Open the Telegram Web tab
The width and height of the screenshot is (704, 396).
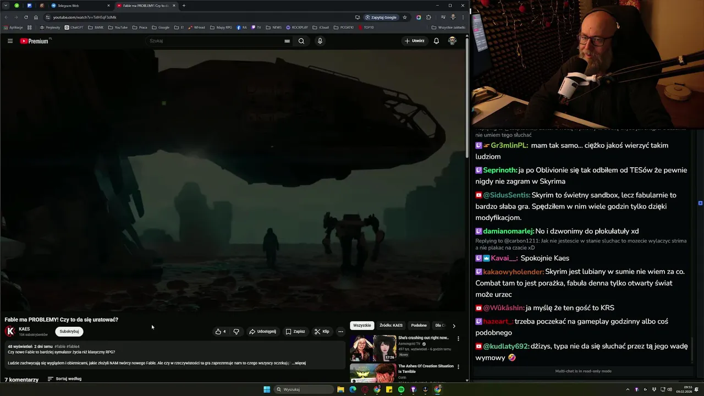pos(80,5)
